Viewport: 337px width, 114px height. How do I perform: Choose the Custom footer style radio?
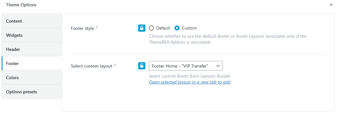click(177, 28)
